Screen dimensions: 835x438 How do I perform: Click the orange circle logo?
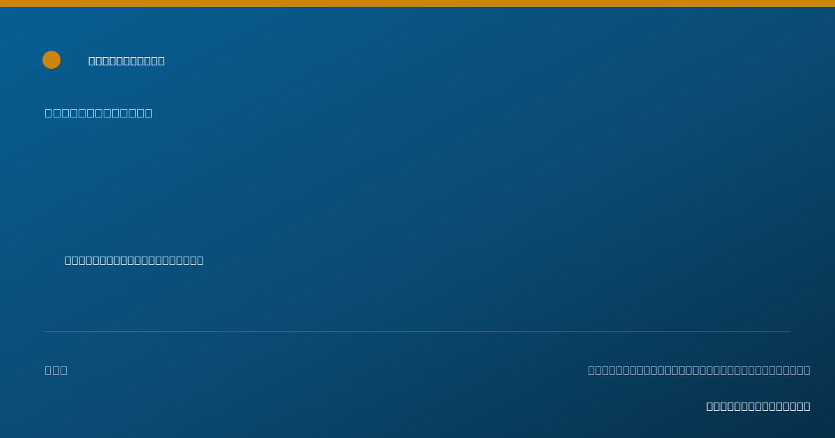tap(51, 60)
